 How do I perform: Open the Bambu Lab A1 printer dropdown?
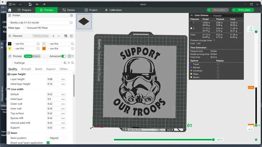coord(39,22)
